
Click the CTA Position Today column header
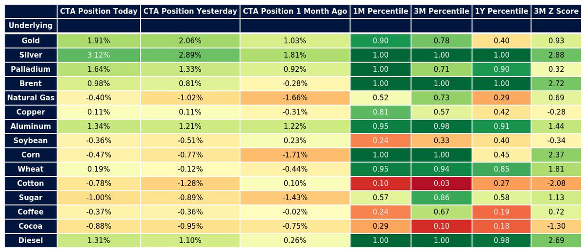point(99,11)
